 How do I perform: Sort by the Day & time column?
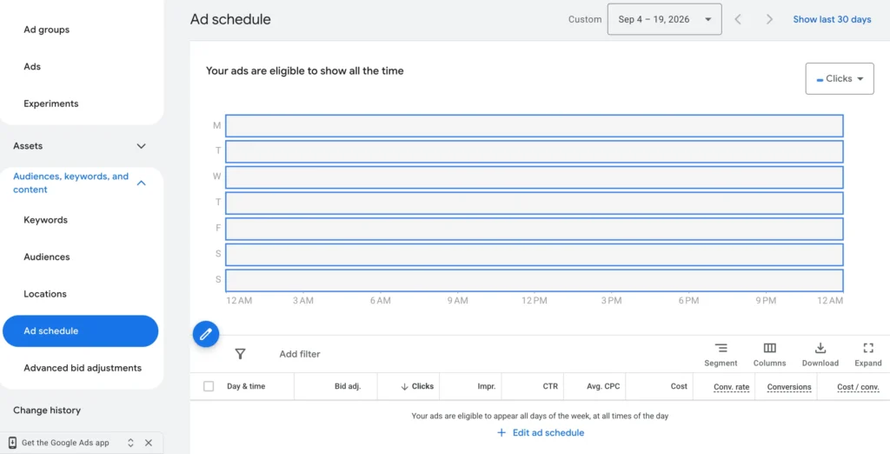click(x=246, y=386)
